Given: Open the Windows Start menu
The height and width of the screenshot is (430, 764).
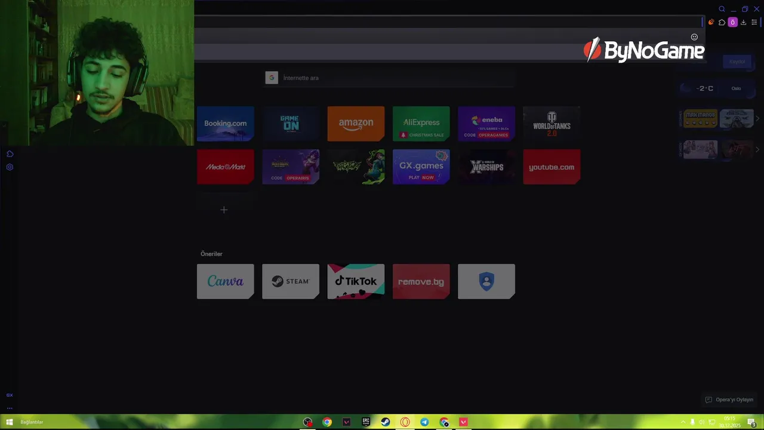Looking at the screenshot, I should click(9, 422).
